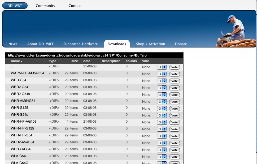Screen dimensions: 257x164
Task: Switch to the Supported Hardware tab
Action: click(x=80, y=44)
